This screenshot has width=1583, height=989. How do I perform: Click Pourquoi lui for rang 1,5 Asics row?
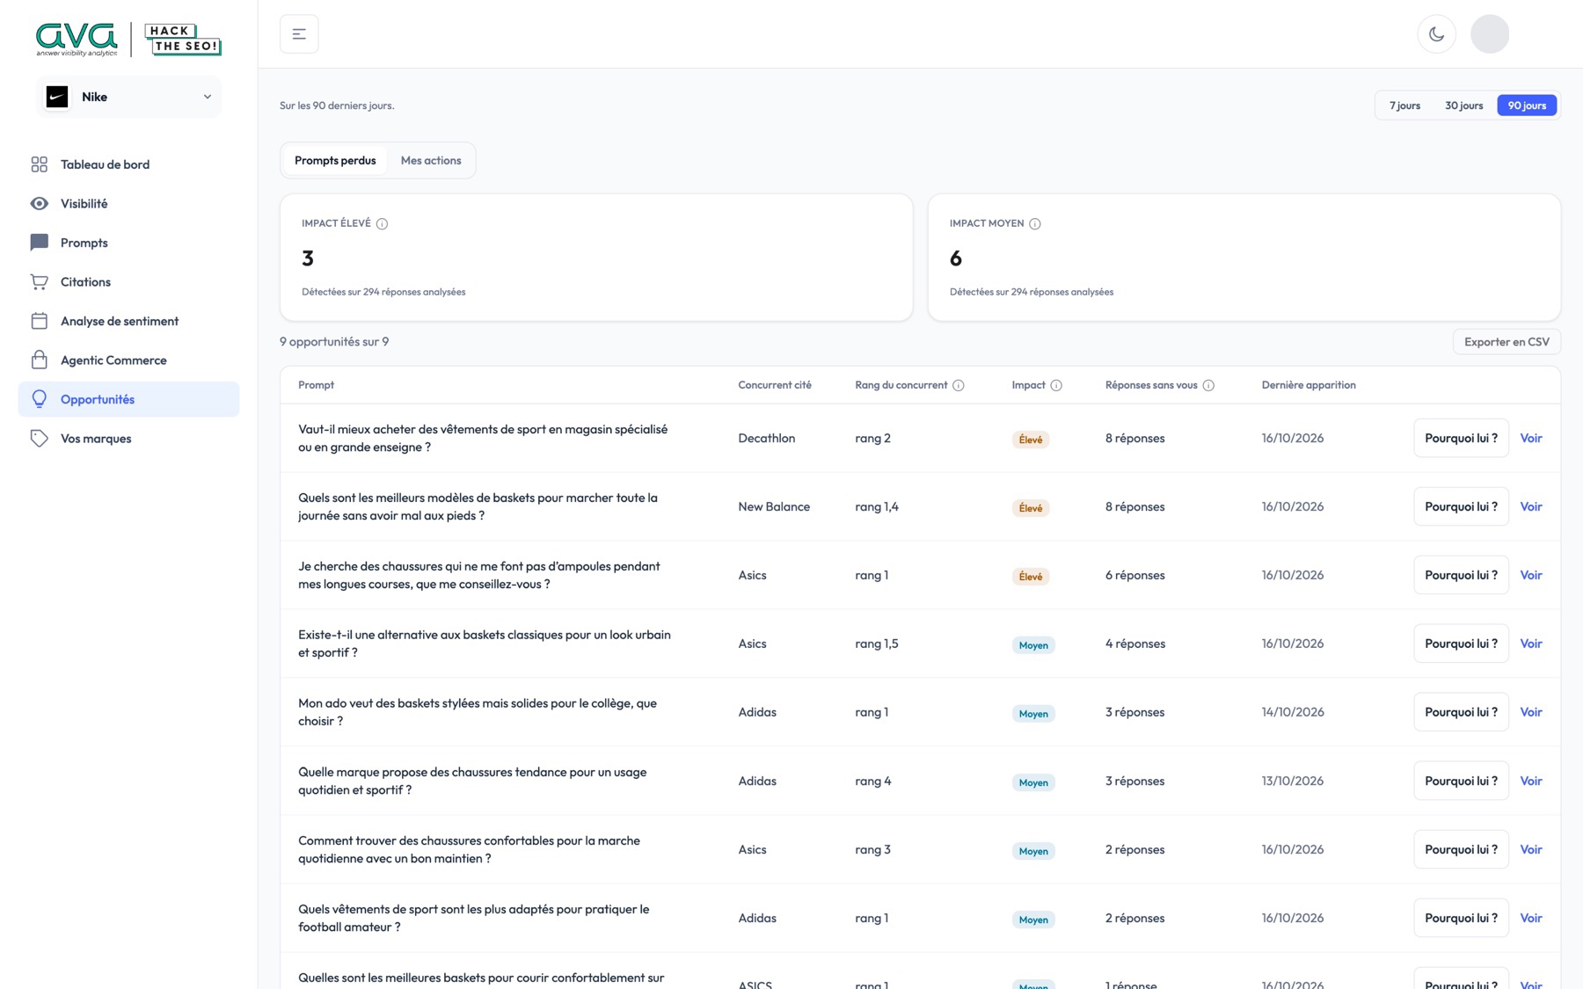click(x=1461, y=644)
